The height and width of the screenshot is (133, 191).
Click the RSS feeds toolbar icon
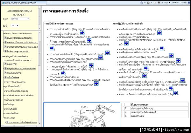(148, 3)
